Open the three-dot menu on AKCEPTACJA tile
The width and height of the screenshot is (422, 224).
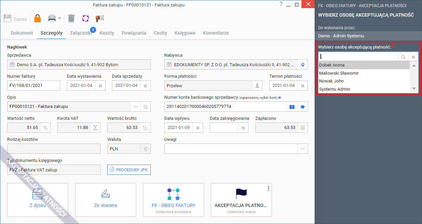pos(269,188)
